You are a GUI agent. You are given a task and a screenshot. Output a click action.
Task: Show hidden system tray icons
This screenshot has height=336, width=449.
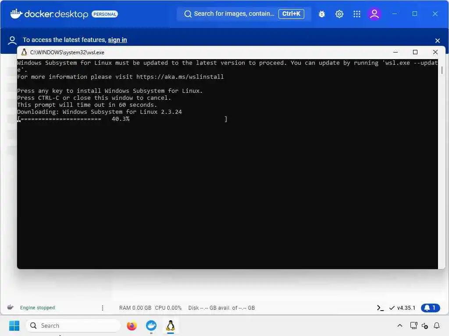400,325
